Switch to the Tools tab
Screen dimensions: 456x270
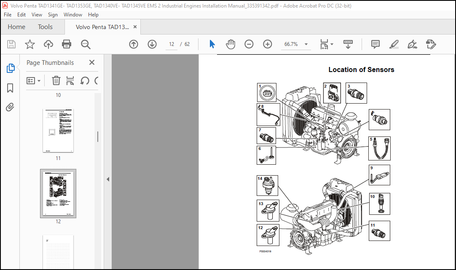pos(45,27)
